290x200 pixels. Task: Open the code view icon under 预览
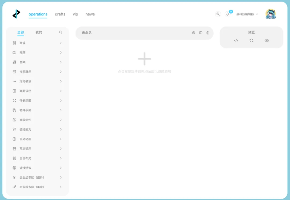pos(236,41)
